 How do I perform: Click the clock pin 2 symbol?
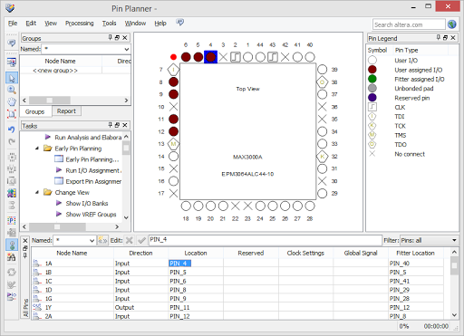pyautogui.click(x=236, y=57)
